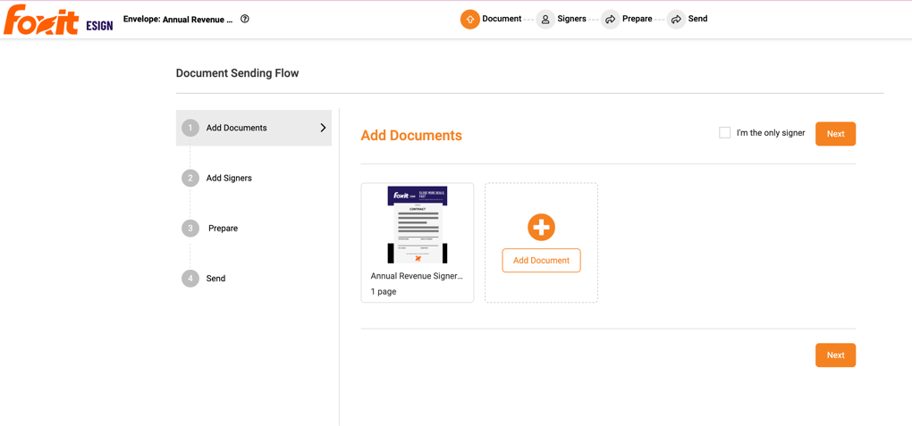Click the Prepare arrow step icon
This screenshot has width=912, height=426.
(x=610, y=19)
